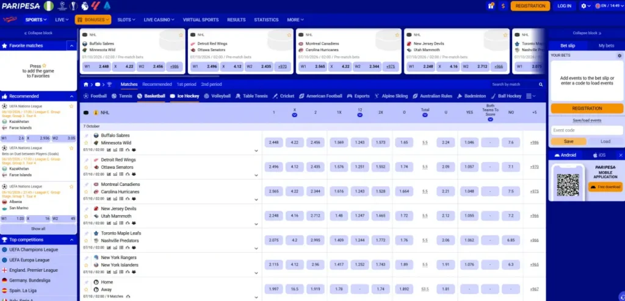Open the gift bonuses icon in header

(x=491, y=6)
